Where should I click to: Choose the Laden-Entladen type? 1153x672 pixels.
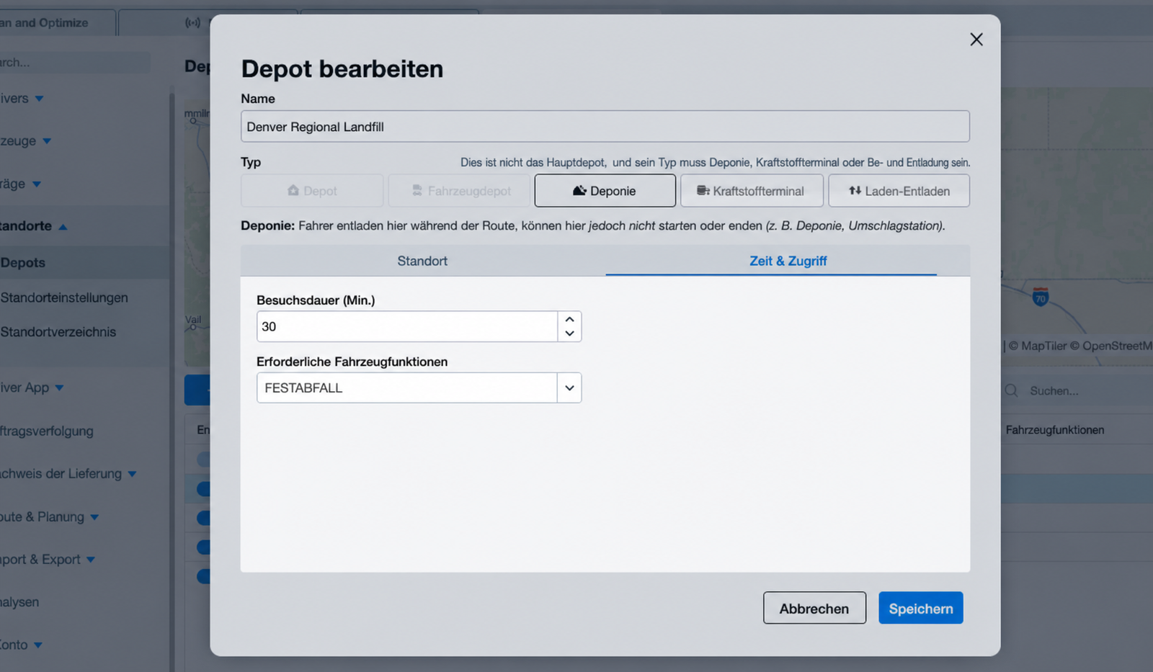click(899, 191)
